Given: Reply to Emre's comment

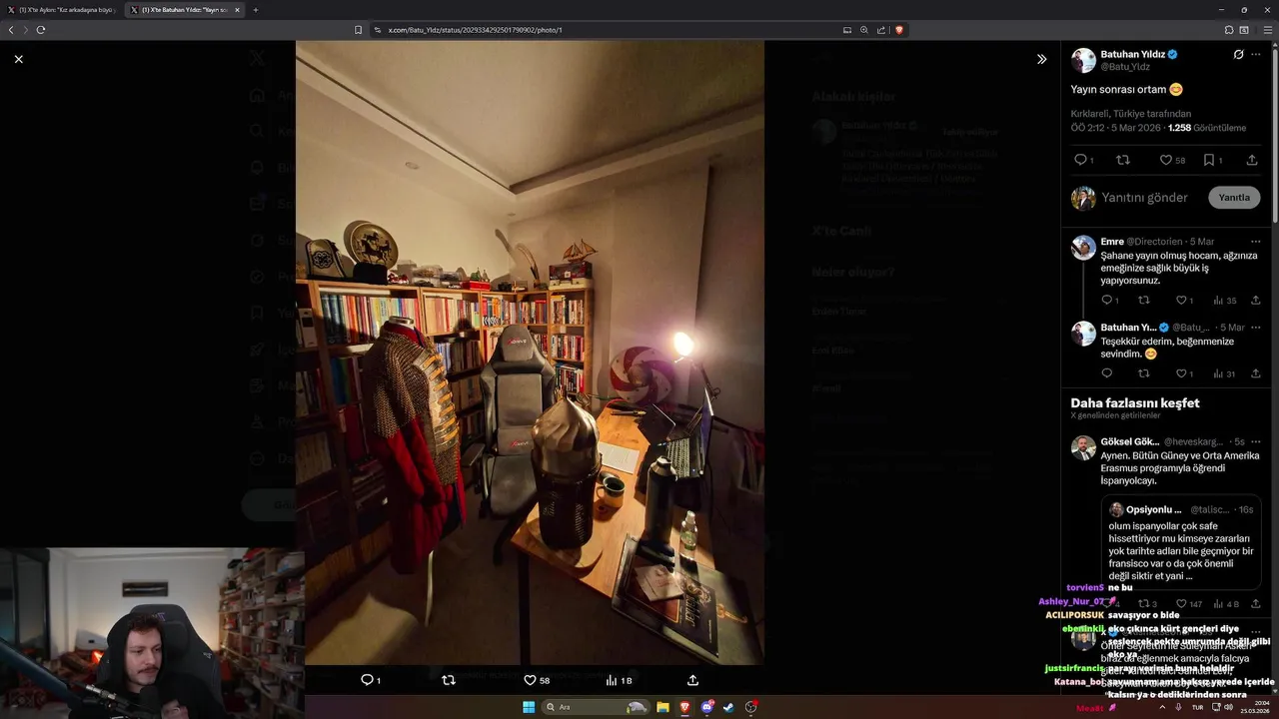Looking at the screenshot, I should (1109, 301).
